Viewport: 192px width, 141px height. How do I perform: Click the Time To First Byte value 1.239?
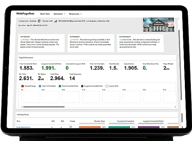click(97, 68)
